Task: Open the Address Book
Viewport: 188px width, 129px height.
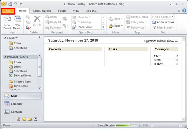Action: click(x=163, y=22)
